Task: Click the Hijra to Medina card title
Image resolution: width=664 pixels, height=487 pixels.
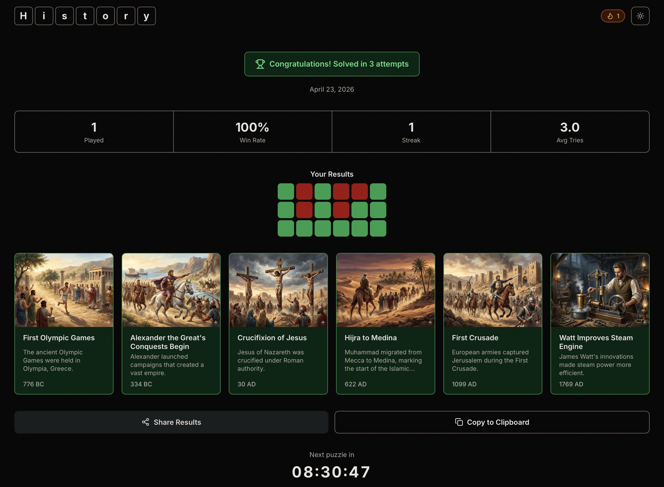Action: click(371, 338)
